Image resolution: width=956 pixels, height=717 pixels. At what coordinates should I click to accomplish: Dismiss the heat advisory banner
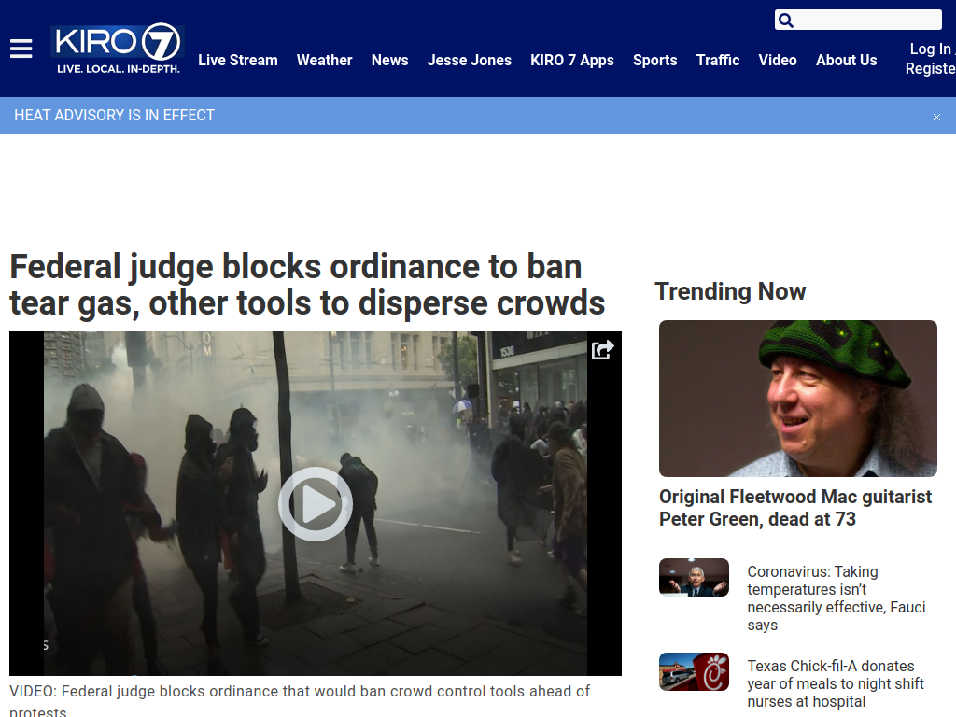(x=936, y=117)
